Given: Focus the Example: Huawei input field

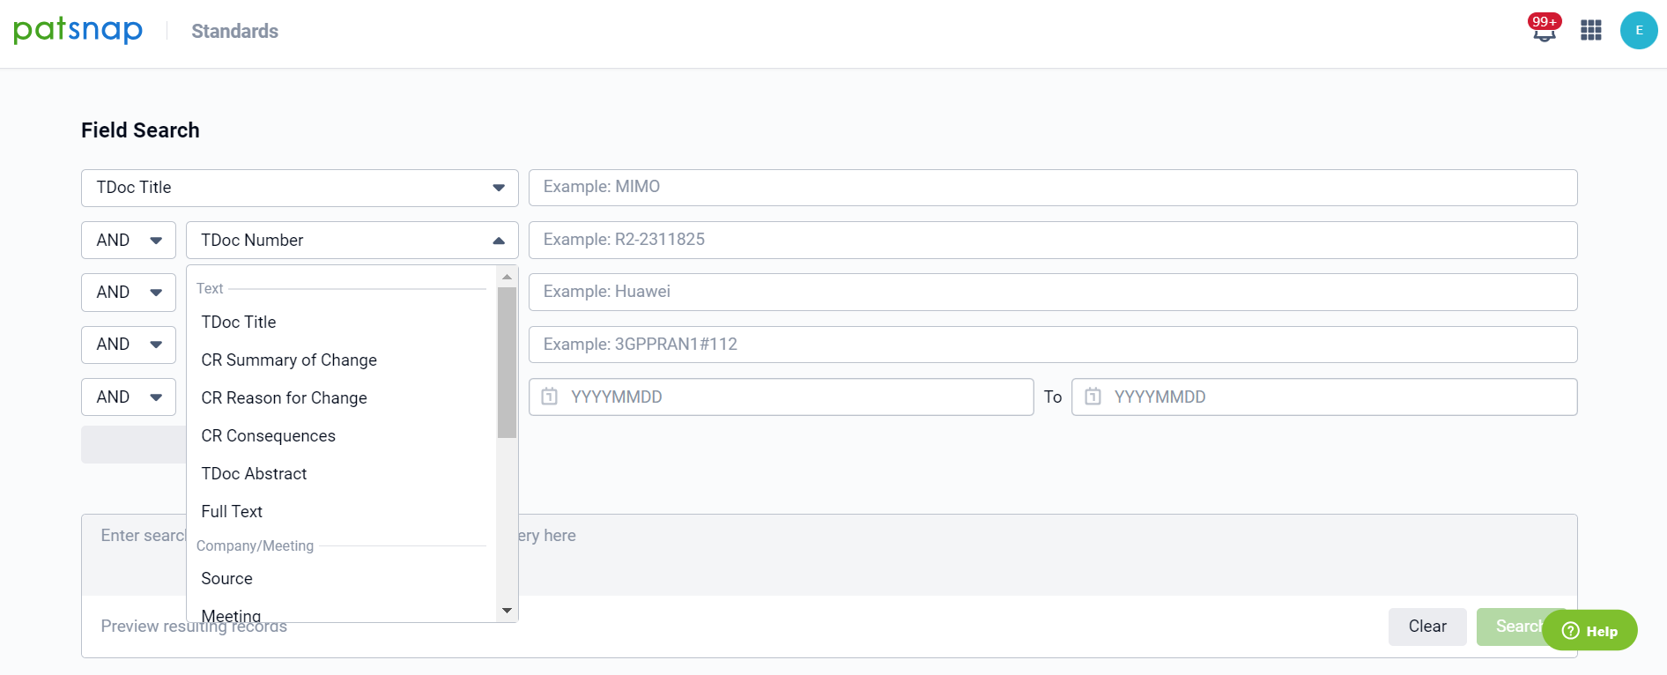Looking at the screenshot, I should (1052, 292).
